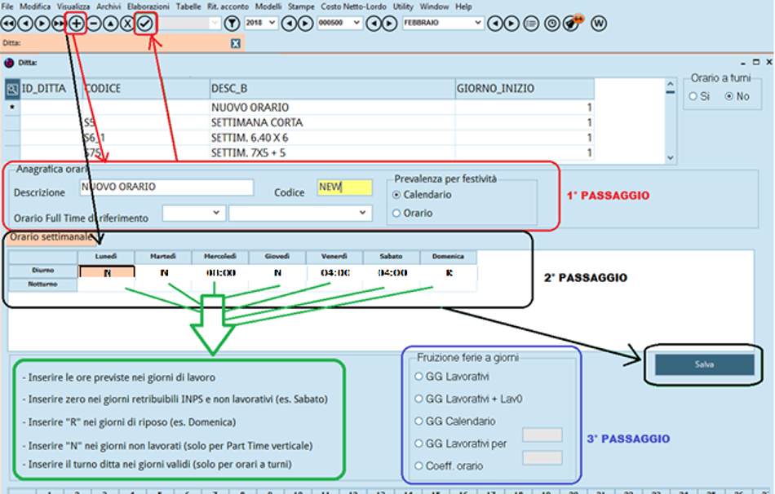Screen dimensions: 775x494
Task: Open the Tabelle menu
Action: [188, 7]
